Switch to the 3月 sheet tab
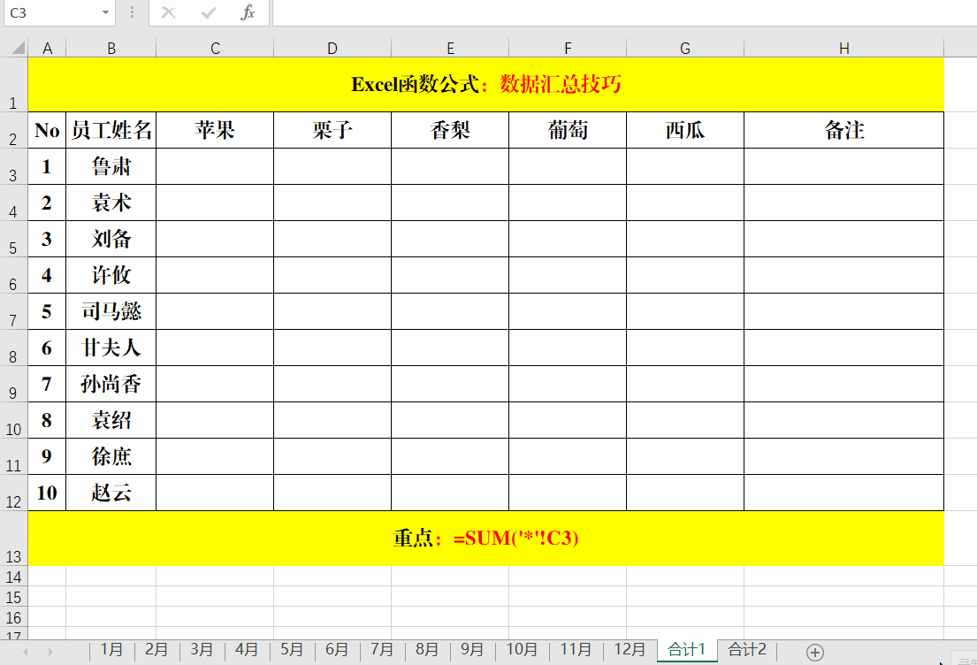Screen dimensions: 977x665 [202, 650]
